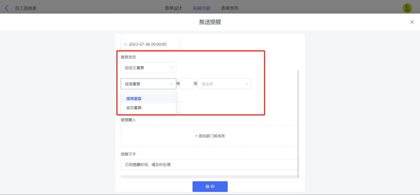Click the 员工信息表 form title
This screenshot has width=420, height=195.
coord(26,8)
